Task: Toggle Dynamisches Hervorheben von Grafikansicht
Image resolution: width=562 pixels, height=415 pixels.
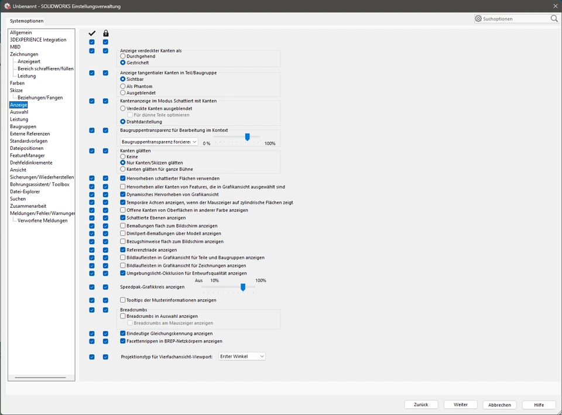Action: (x=123, y=194)
